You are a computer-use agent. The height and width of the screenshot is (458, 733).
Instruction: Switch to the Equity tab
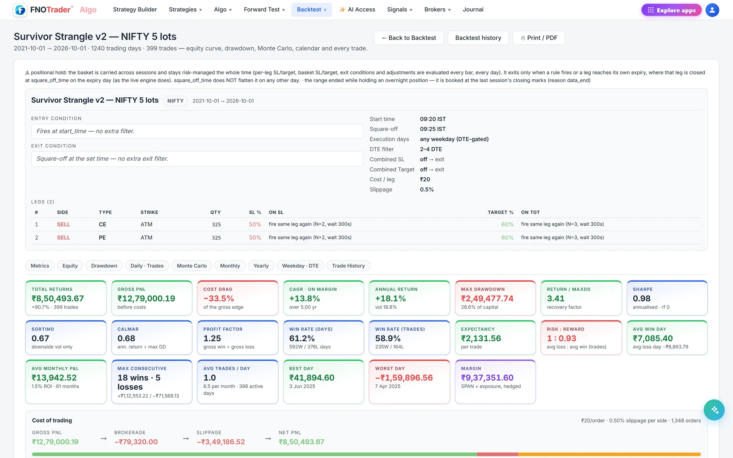pos(70,266)
